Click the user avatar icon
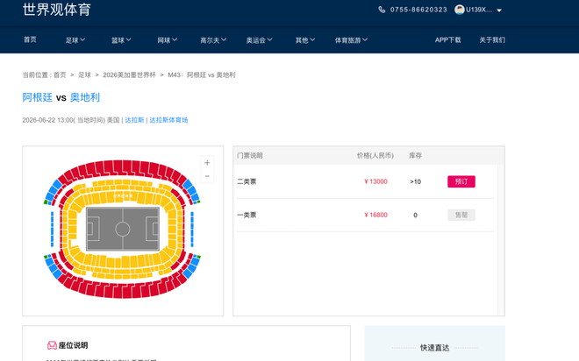 (459, 10)
